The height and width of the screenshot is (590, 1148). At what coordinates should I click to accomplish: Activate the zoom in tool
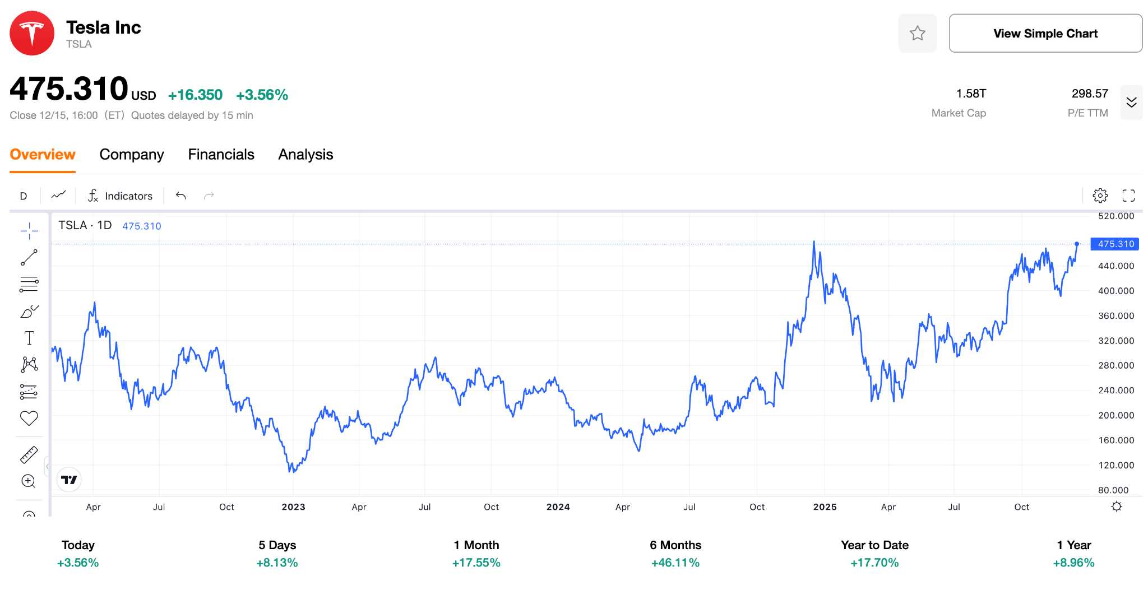tap(29, 481)
